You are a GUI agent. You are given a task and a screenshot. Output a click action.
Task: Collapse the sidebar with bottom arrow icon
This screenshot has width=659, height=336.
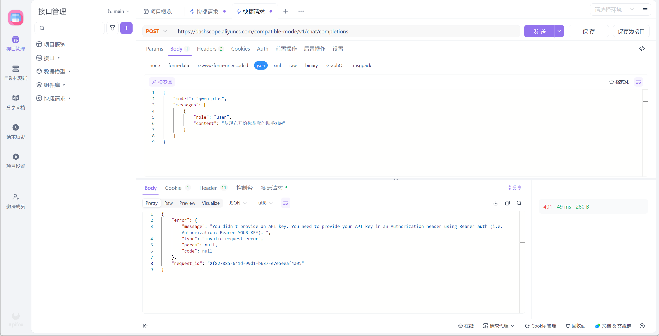[145, 326]
